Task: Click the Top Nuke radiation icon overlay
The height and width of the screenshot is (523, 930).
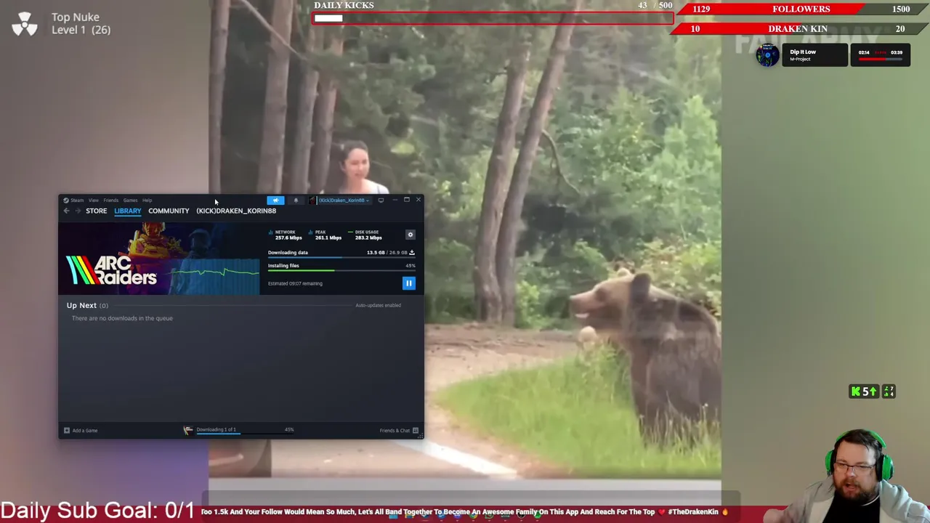Action: click(25, 23)
